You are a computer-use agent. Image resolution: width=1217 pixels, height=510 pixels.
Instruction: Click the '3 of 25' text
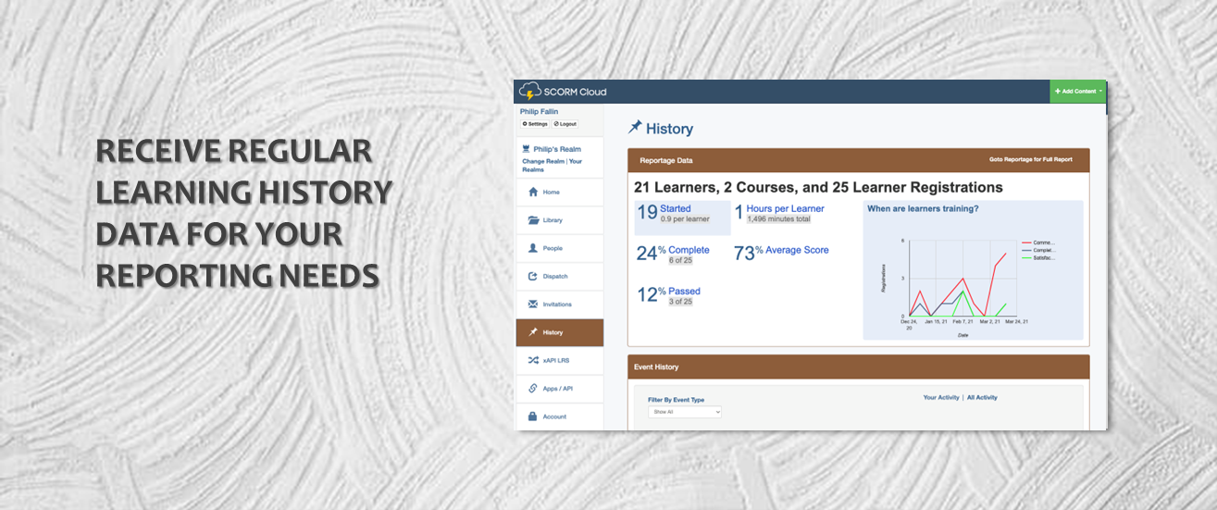pyautogui.click(x=678, y=302)
